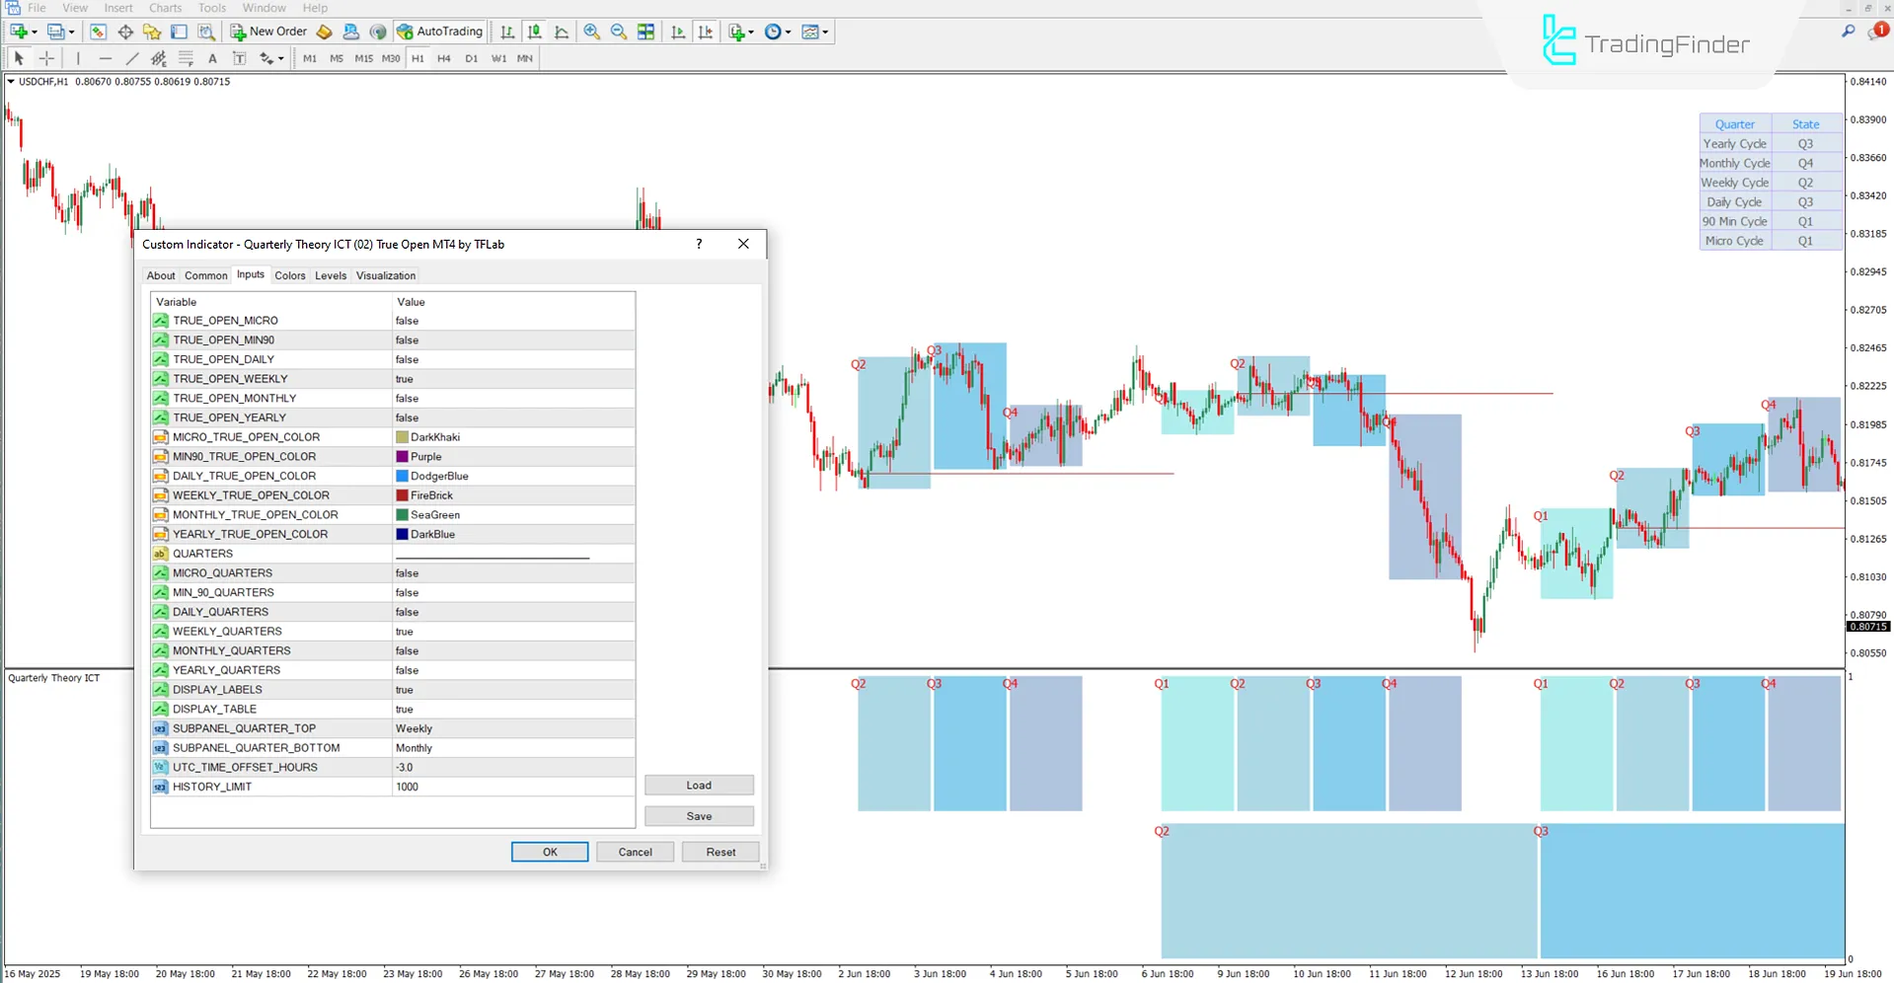The width and height of the screenshot is (1894, 983).
Task: Select the crosshair tool
Action: (46, 58)
